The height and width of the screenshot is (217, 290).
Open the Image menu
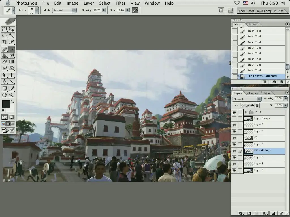[x=72, y=3]
